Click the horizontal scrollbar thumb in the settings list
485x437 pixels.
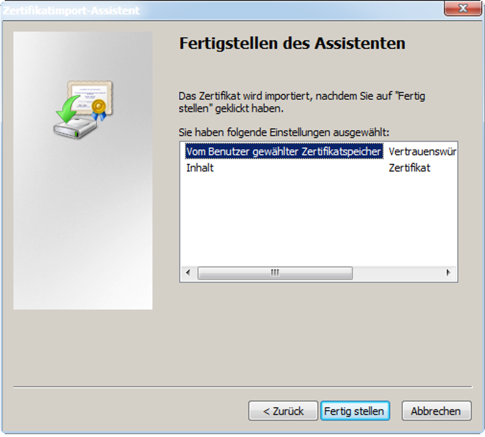(x=275, y=273)
